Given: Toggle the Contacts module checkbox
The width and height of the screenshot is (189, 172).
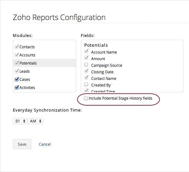Looking at the screenshot, I should click(17, 47).
